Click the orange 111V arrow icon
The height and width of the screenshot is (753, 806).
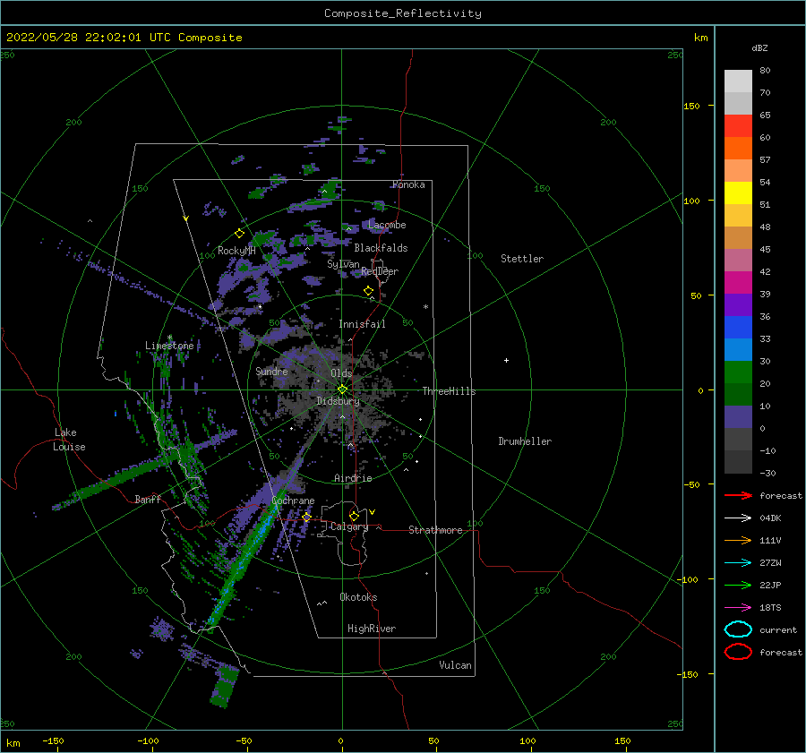738,540
